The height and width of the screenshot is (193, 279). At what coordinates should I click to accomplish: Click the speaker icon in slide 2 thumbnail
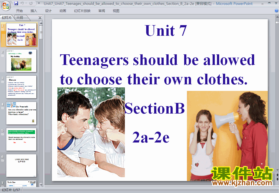[30, 53]
